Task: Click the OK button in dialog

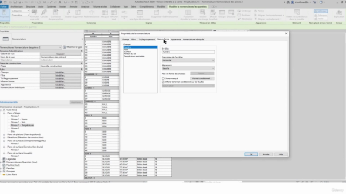Action: (x=251, y=155)
